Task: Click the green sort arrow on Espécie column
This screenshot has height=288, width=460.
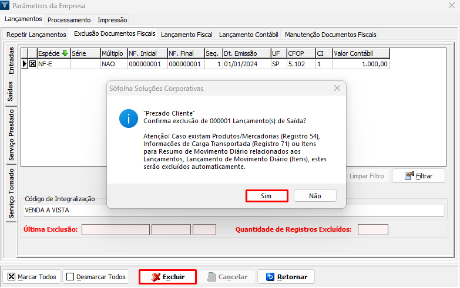Action: (65, 53)
